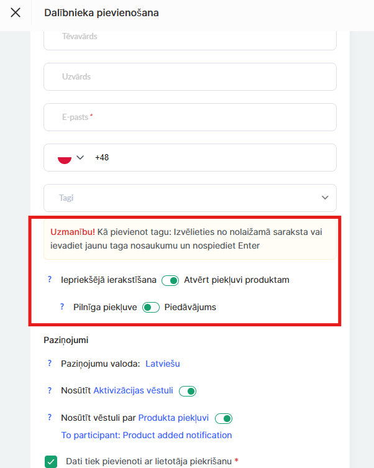Expand the phone country code chevron

pos(80,158)
